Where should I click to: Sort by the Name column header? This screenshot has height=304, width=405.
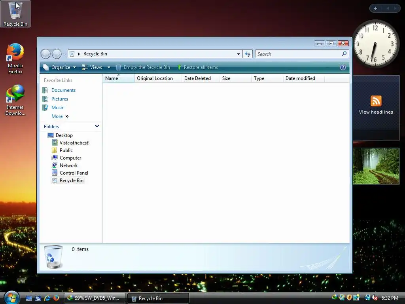pos(119,78)
